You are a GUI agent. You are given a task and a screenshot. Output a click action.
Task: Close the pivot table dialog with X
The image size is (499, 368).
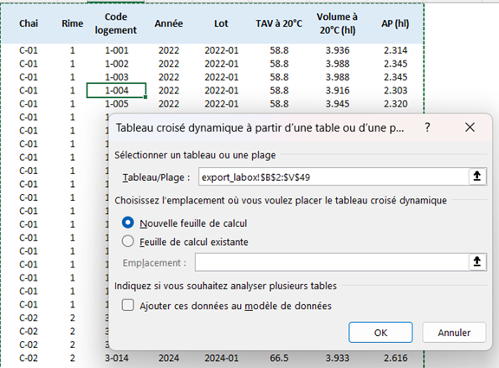[470, 127]
